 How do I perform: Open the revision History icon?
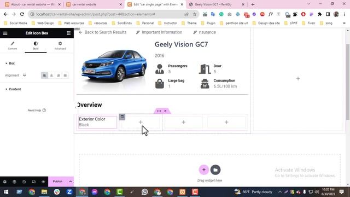(24, 182)
